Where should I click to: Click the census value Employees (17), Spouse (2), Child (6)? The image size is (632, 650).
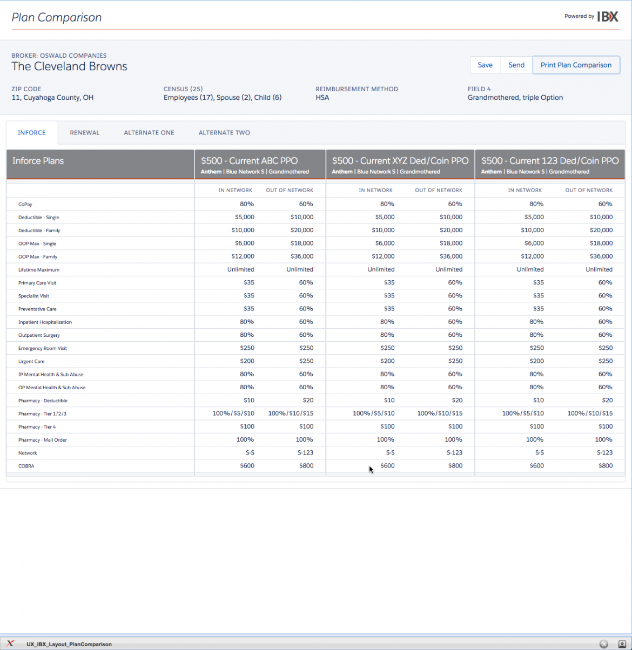tap(223, 98)
